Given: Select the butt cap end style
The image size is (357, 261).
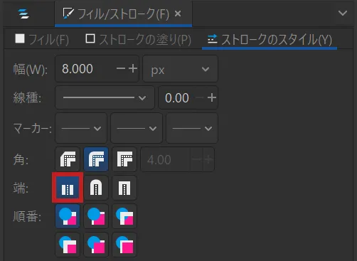Looking at the screenshot, I should click(x=68, y=188).
